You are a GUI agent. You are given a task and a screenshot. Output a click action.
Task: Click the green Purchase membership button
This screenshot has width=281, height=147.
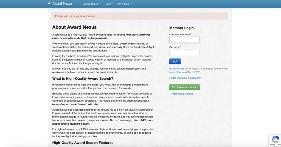[x=184, y=87]
